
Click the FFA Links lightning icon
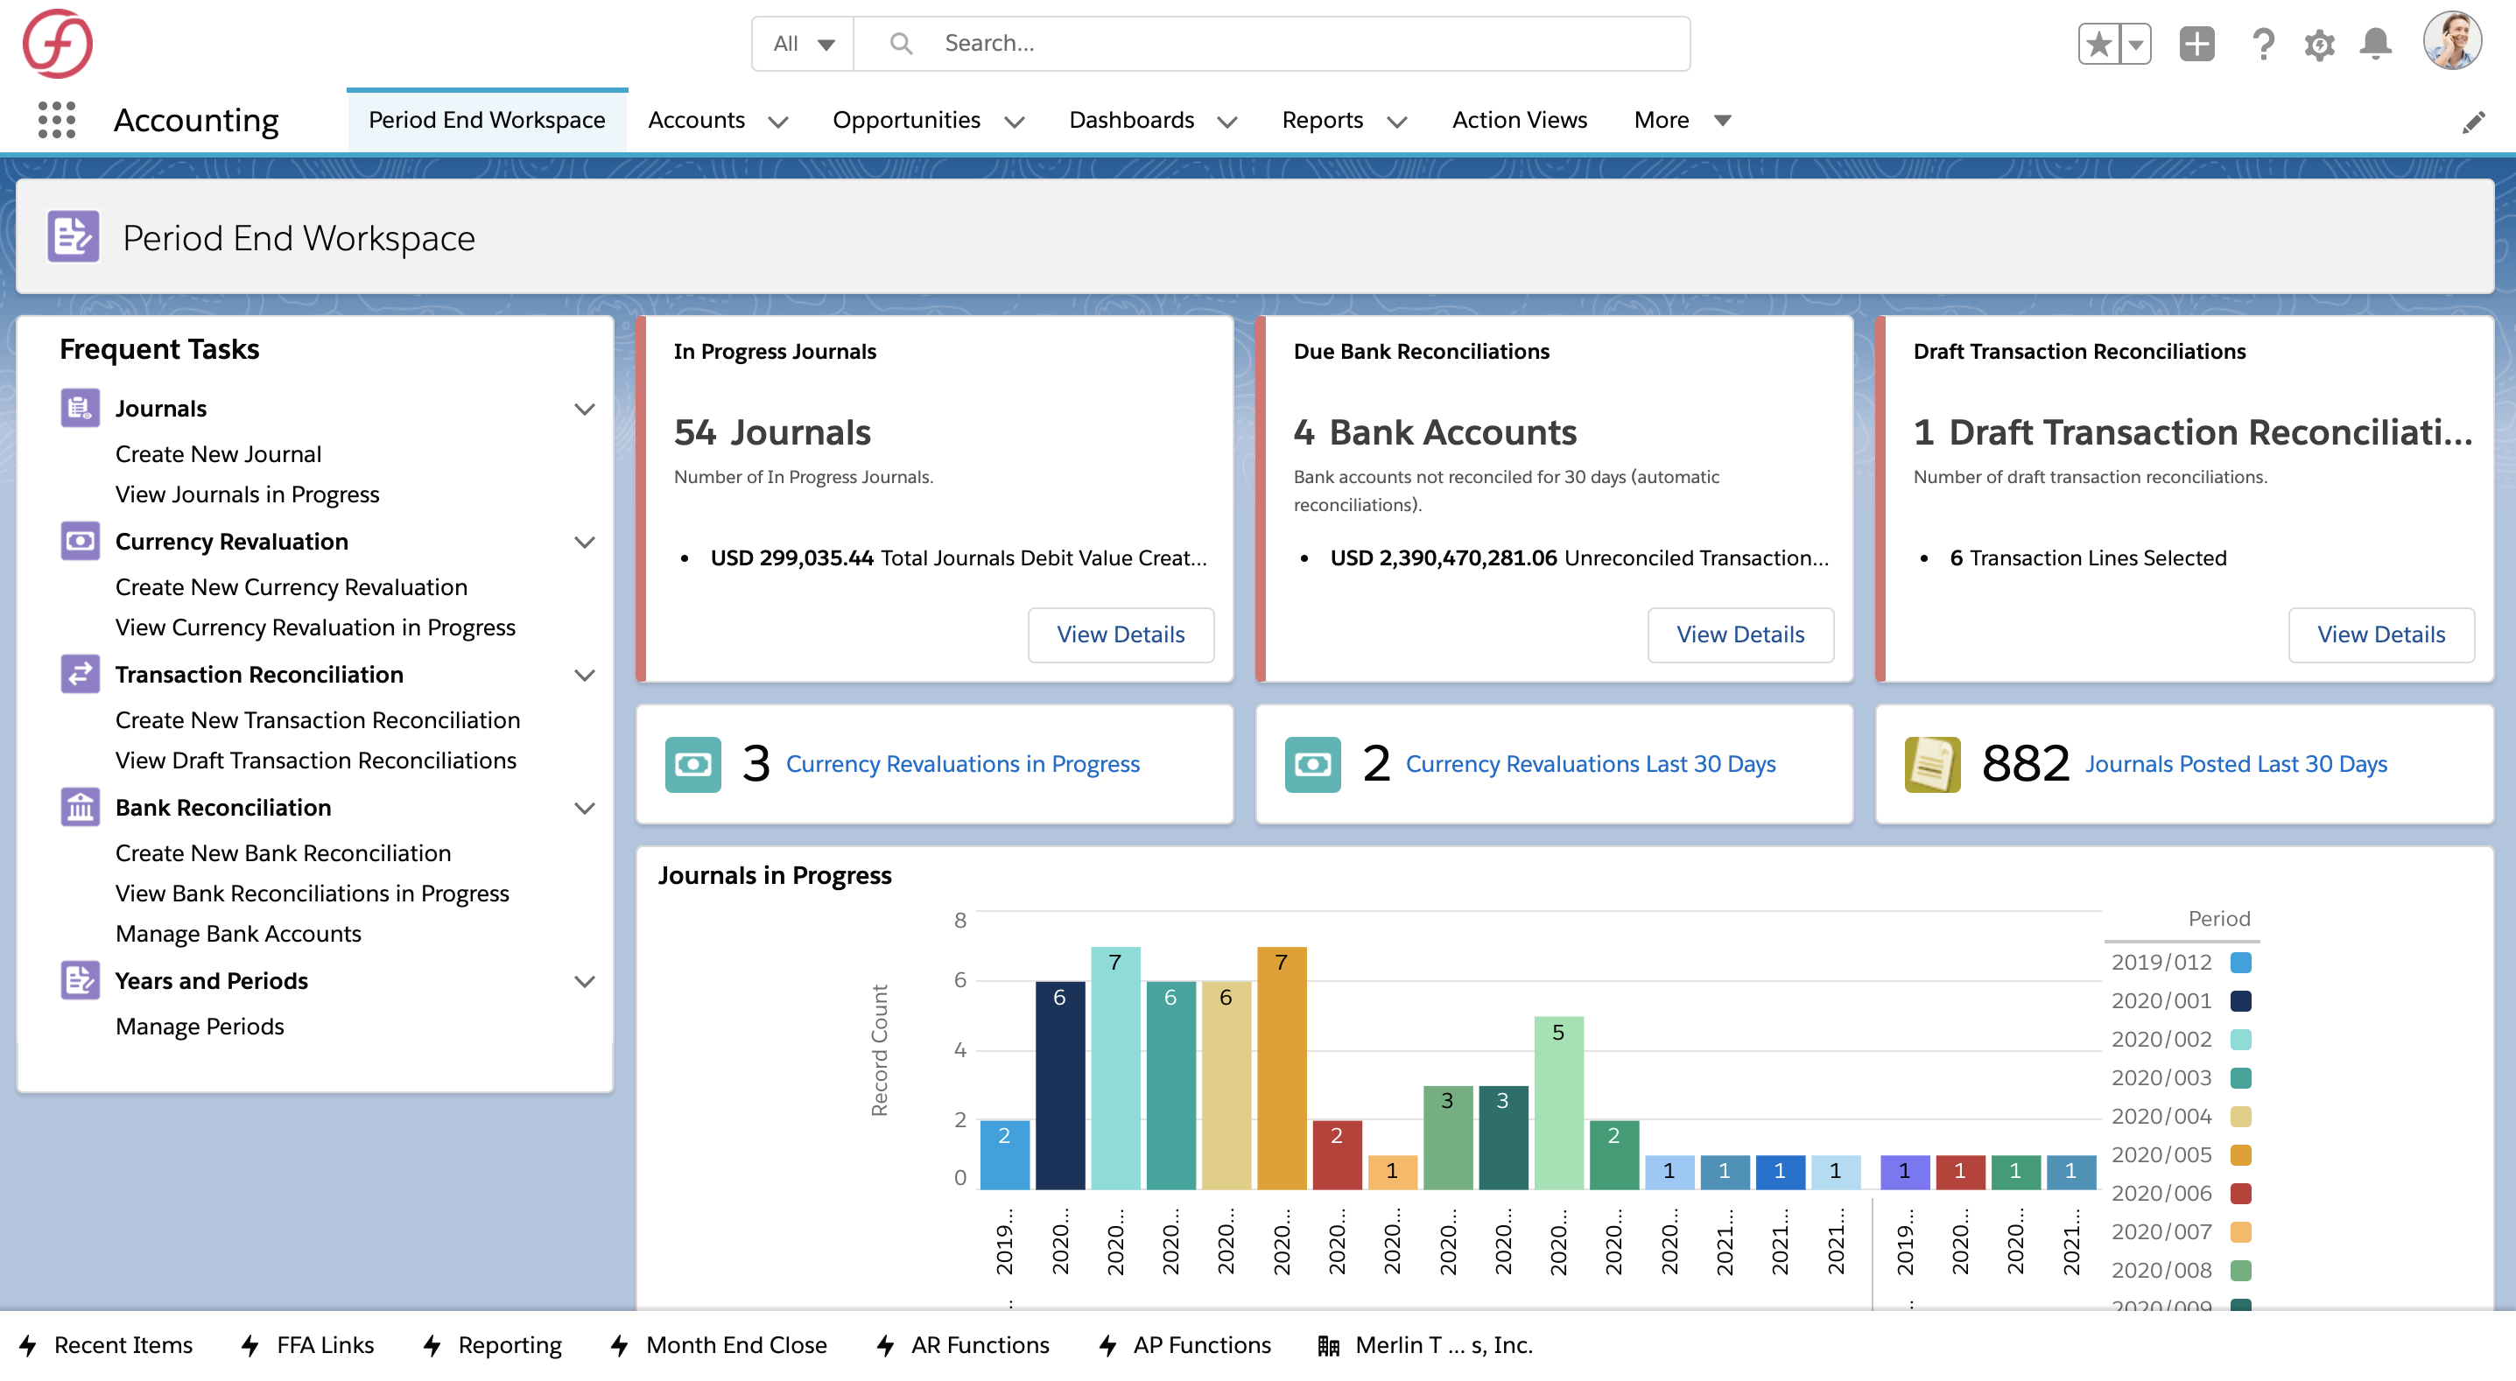tap(251, 1346)
